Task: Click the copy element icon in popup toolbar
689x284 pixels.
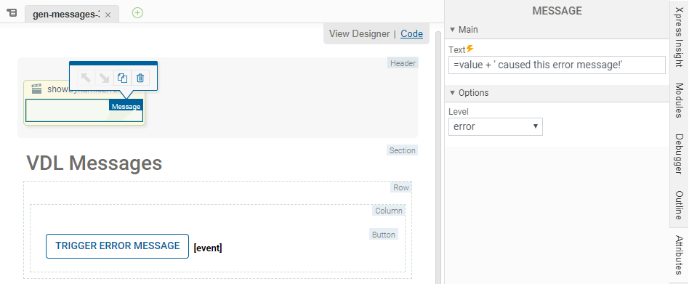Action: [122, 78]
